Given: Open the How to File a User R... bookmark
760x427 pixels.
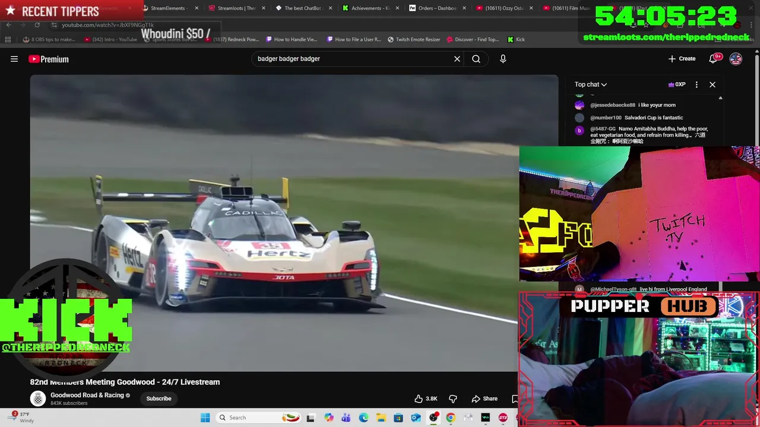Looking at the screenshot, I should 354,39.
